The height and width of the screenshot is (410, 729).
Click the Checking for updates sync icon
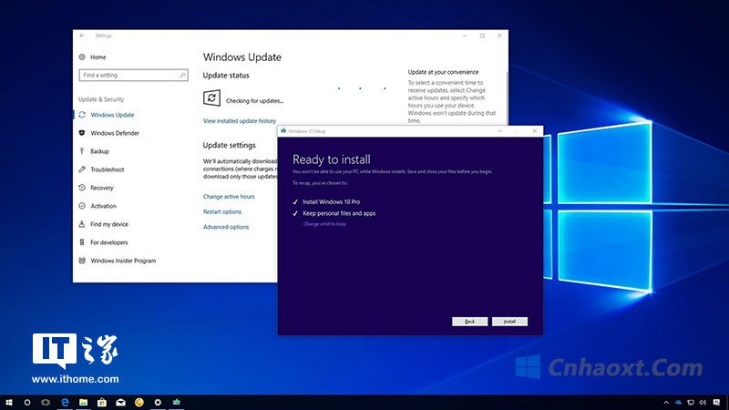[211, 98]
